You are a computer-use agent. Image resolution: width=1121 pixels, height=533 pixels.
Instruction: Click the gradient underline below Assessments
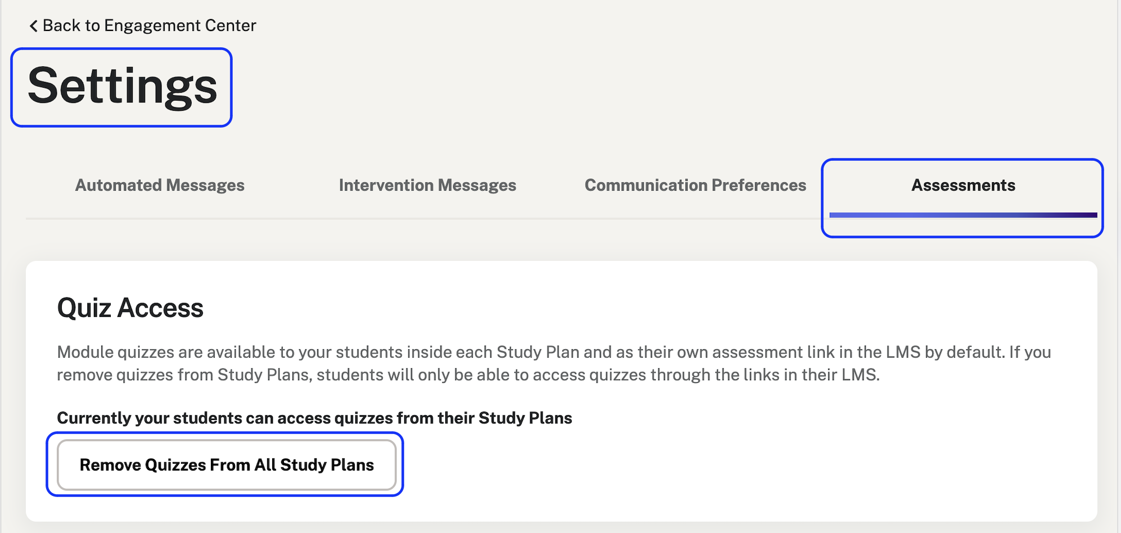pyautogui.click(x=962, y=215)
